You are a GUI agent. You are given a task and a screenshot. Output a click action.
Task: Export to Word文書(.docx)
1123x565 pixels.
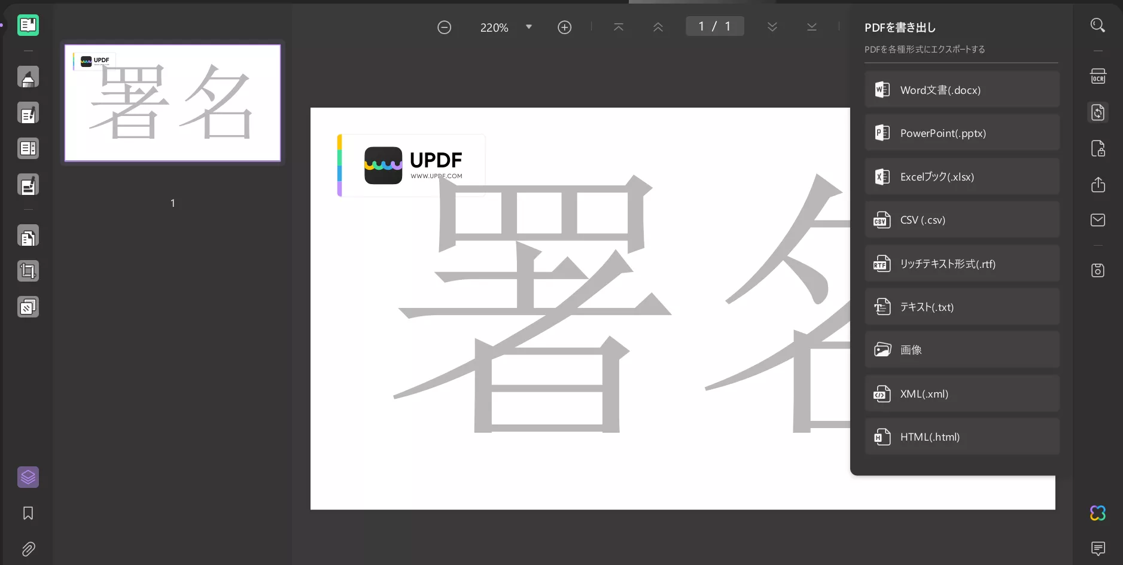(x=962, y=90)
